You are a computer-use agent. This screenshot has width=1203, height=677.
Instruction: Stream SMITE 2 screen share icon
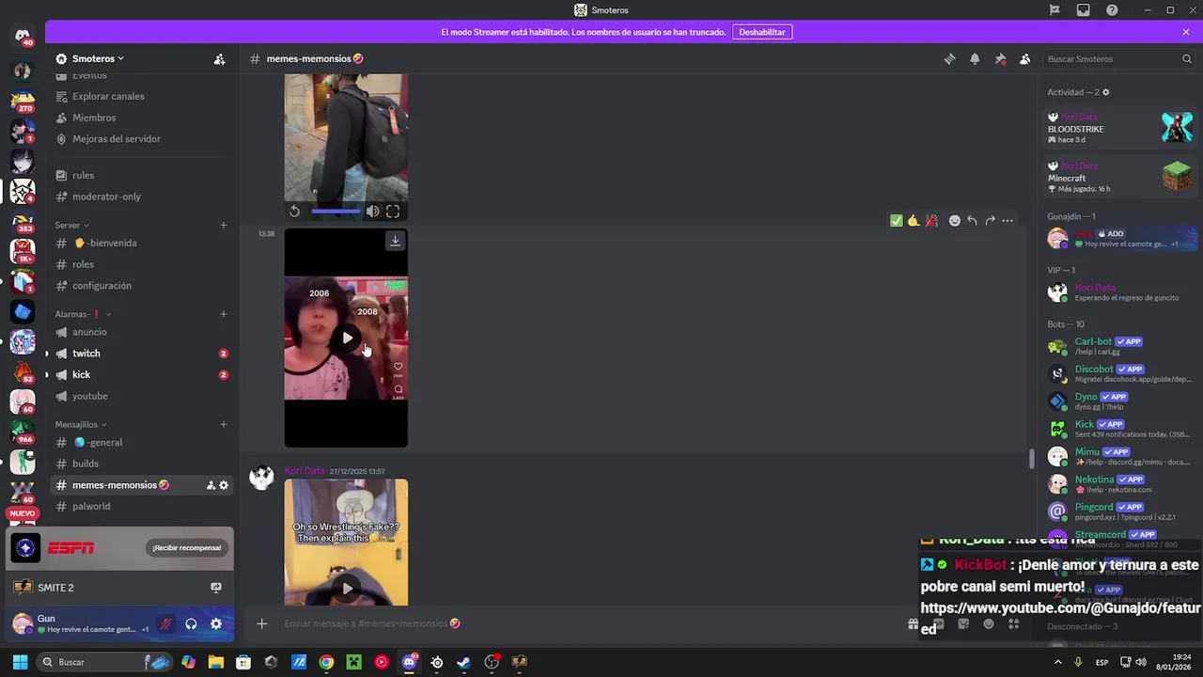(x=216, y=588)
